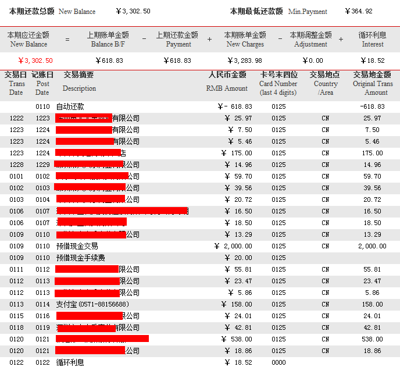400x367 pixels.
Task: Click the original amount 2,000.00
Action: [x=372, y=246]
